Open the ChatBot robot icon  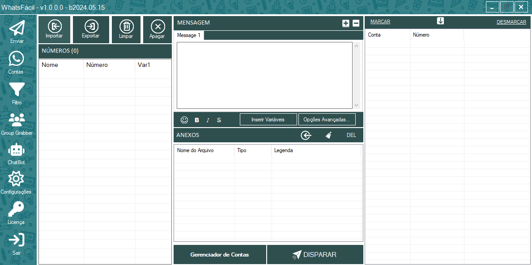coord(16,153)
